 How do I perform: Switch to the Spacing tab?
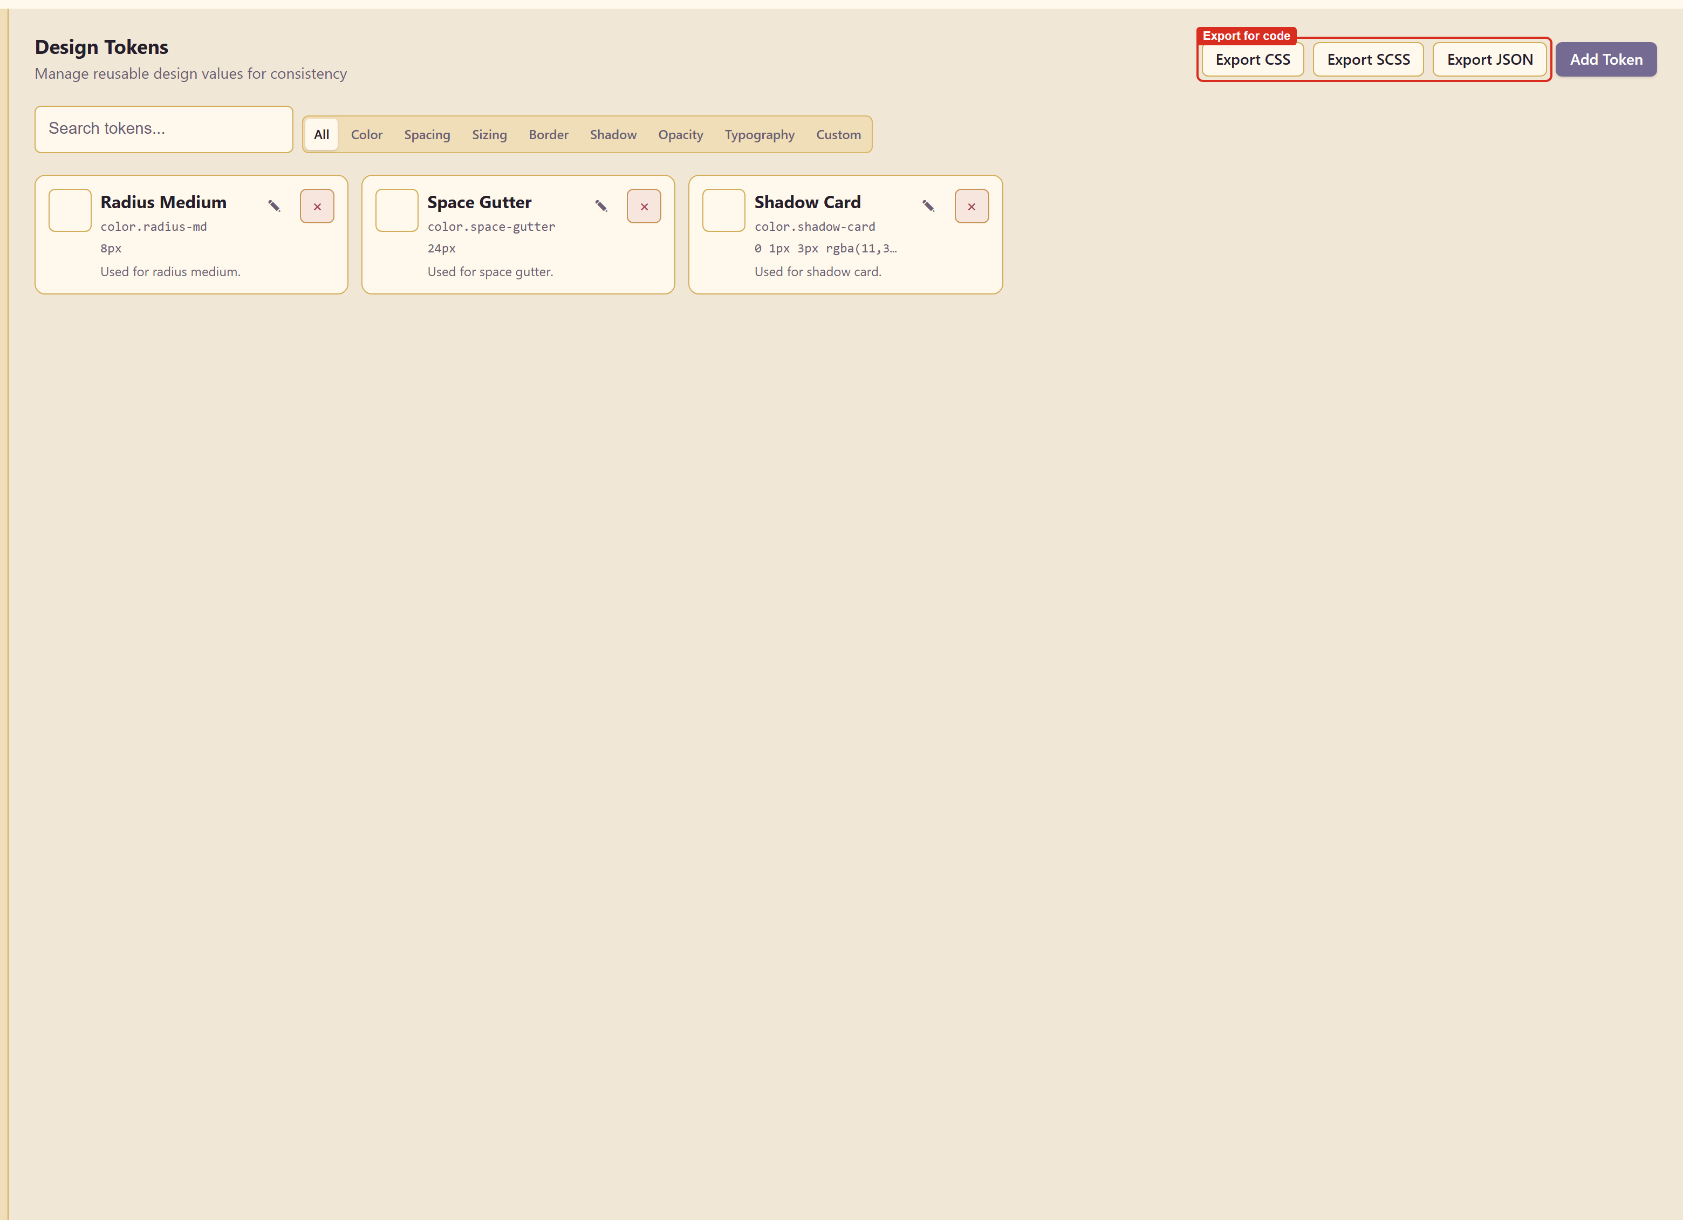click(x=427, y=134)
